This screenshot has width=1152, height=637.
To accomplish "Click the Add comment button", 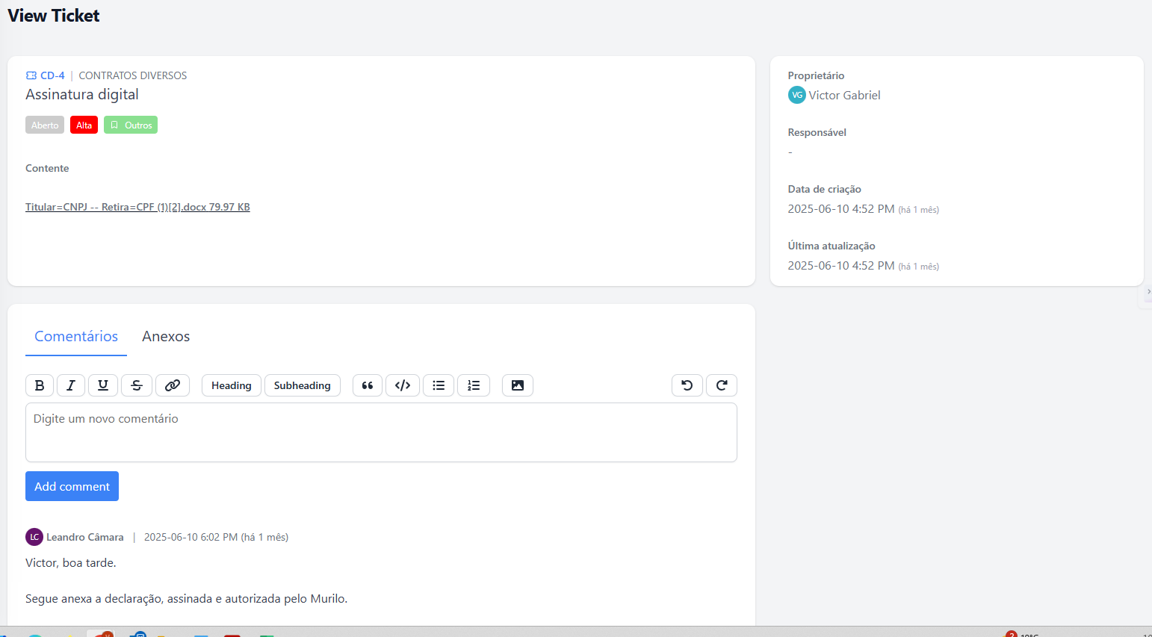I will coord(72,486).
